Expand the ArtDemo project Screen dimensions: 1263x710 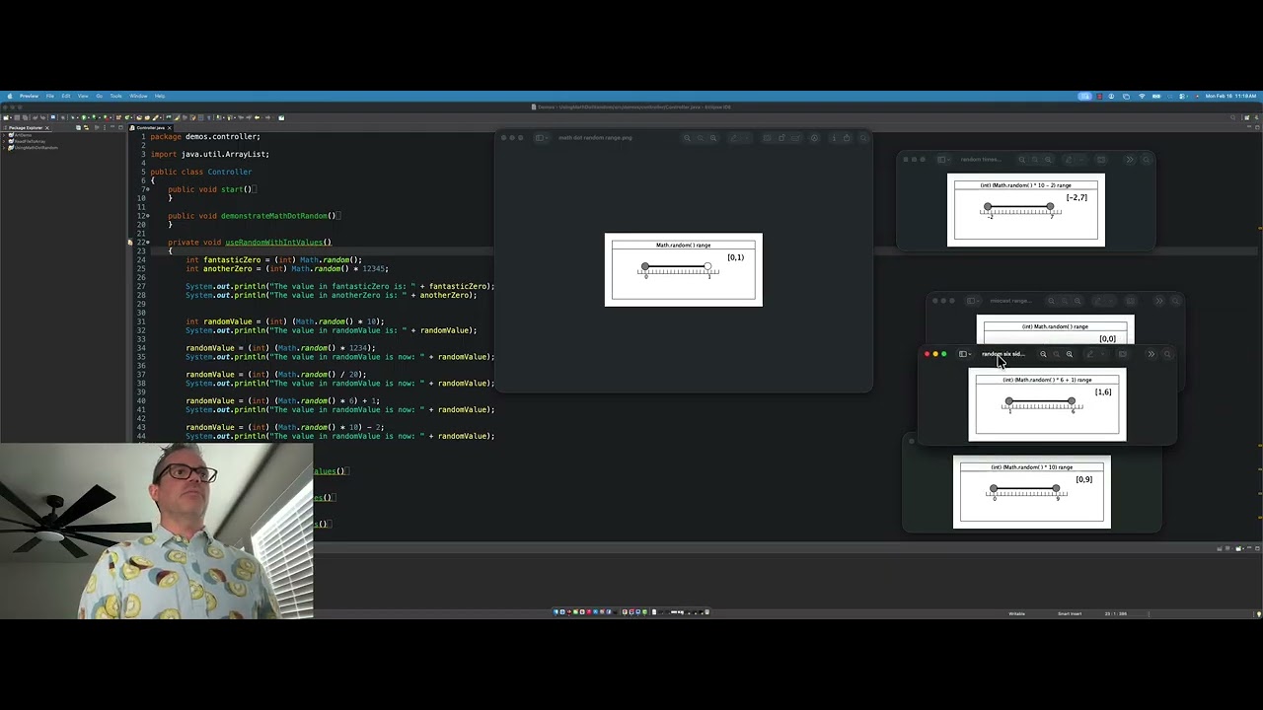click(x=4, y=135)
